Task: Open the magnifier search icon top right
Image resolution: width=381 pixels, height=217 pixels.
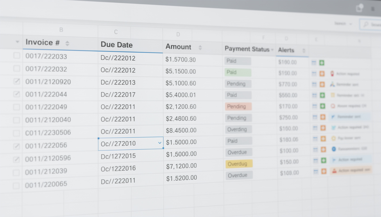Action: click(x=366, y=24)
